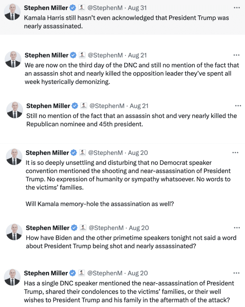This screenshot has height=307, width=245.
Task: Click affiliate badge icon on 'deeply unsettling' tweet
Action: point(82,153)
